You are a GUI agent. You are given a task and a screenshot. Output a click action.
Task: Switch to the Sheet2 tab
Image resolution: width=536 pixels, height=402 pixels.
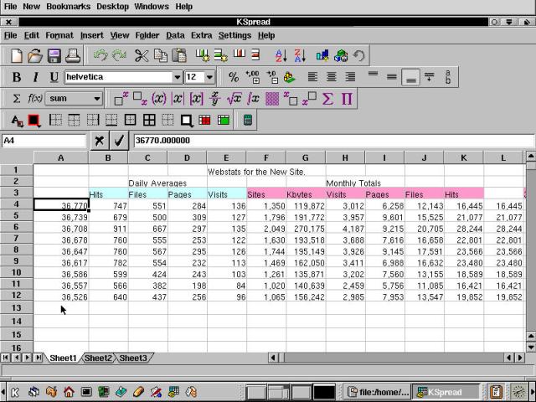[98, 358]
